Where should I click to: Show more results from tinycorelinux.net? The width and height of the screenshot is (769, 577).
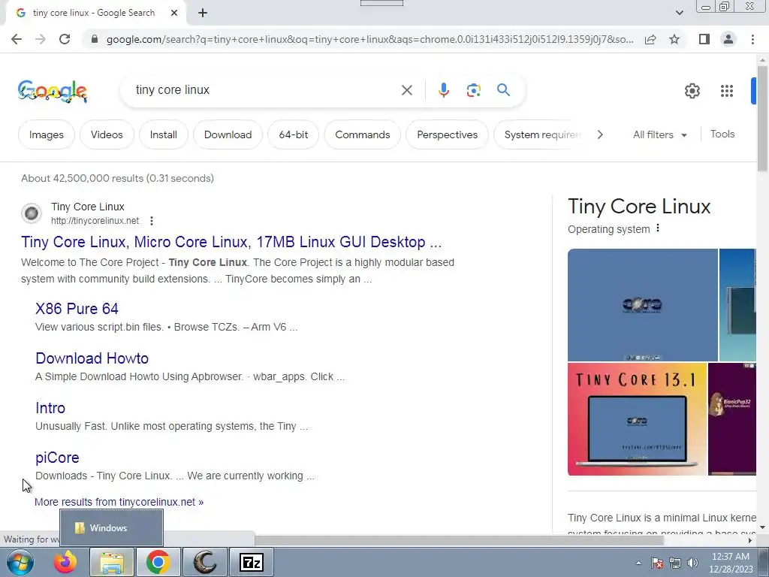(119, 502)
